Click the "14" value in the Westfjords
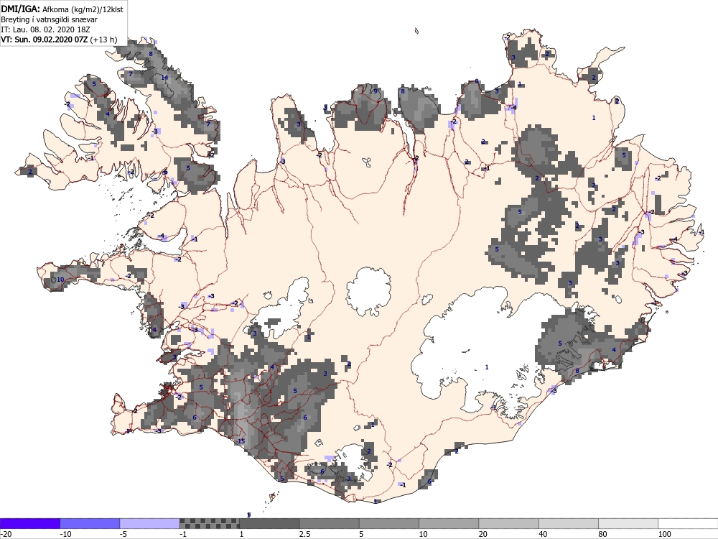The height and width of the screenshot is (539, 718). point(164,78)
